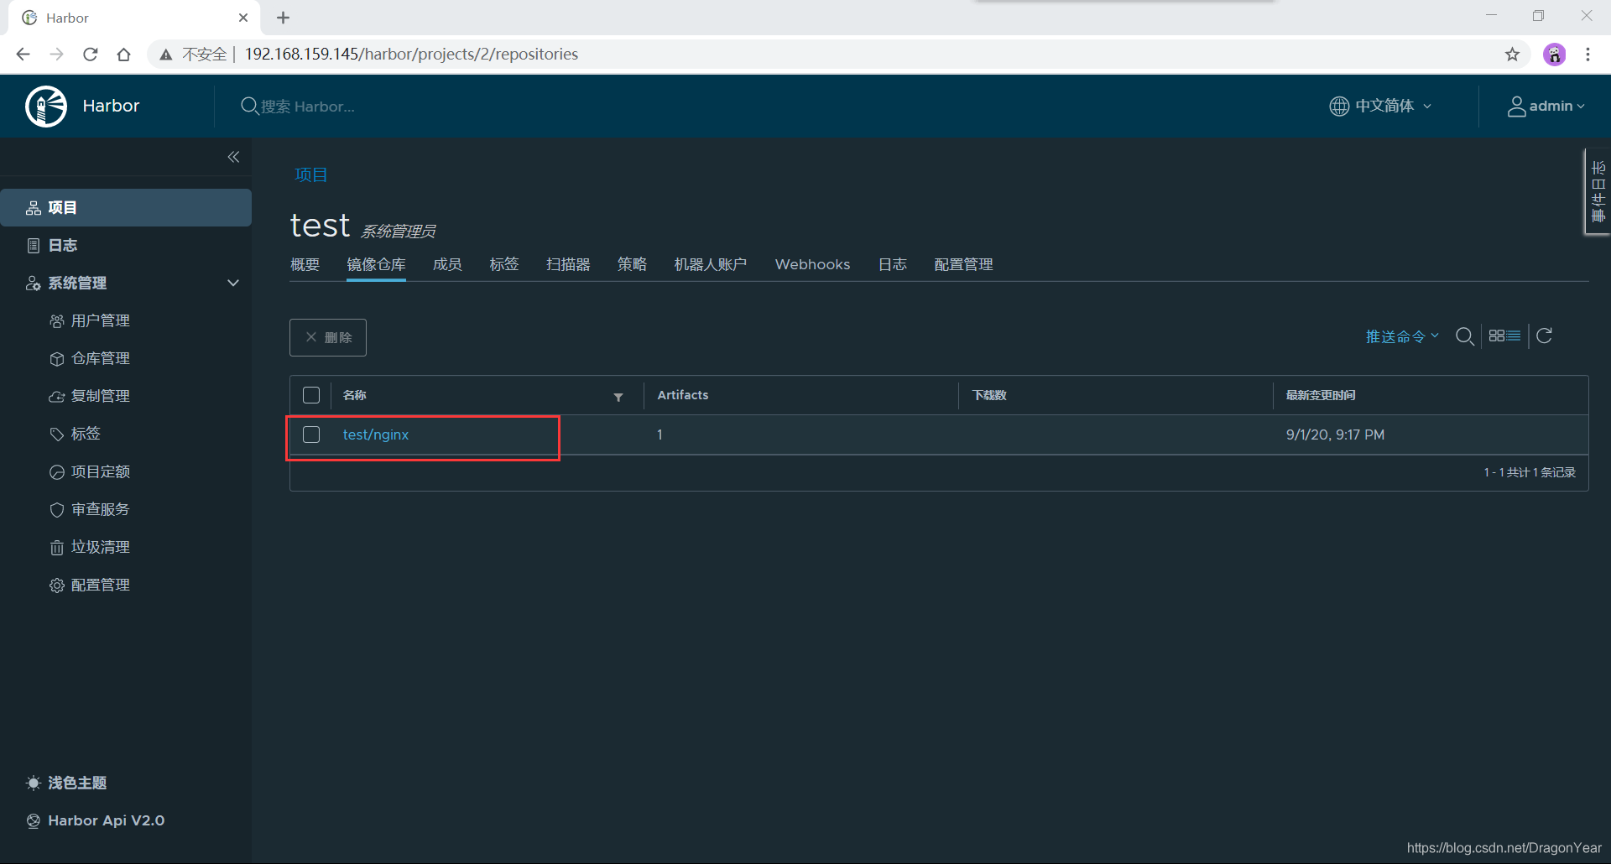The height and width of the screenshot is (864, 1611).
Task: Click the 项目 breadcrumb link
Action: pyautogui.click(x=310, y=174)
